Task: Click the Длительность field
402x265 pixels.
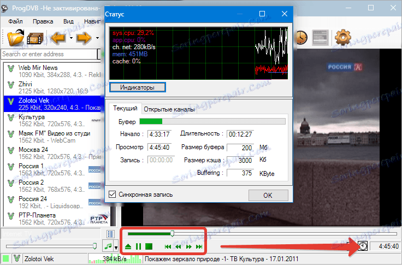Action: (x=240, y=134)
